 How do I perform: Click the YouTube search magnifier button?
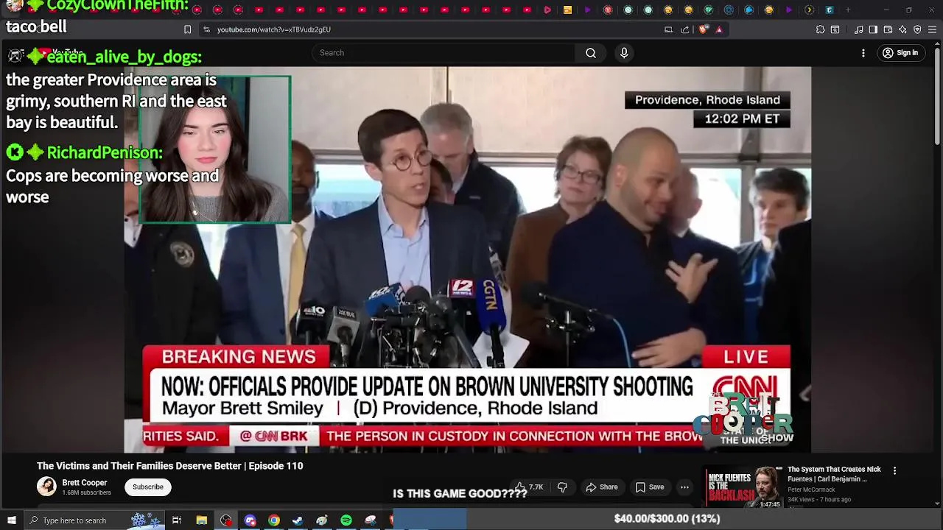pos(591,53)
